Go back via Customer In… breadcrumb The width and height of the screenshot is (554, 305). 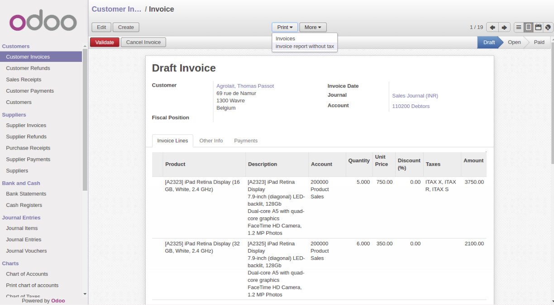(117, 9)
